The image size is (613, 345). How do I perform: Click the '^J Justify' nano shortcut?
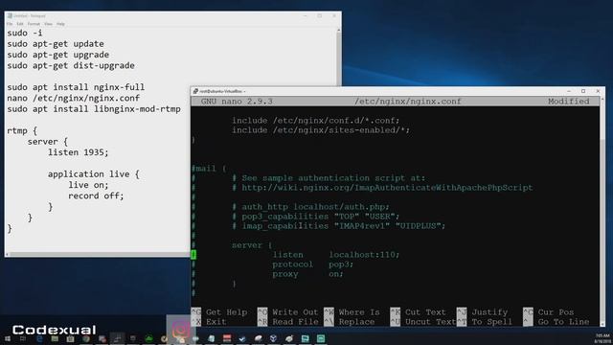click(x=483, y=312)
